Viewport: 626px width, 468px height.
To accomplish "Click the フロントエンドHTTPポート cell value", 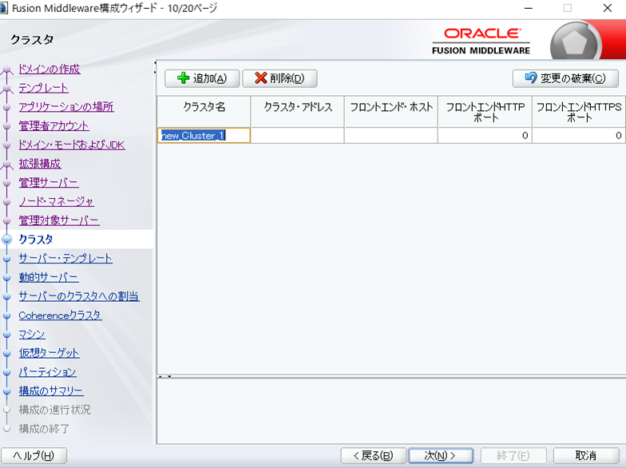I will pyautogui.click(x=485, y=136).
